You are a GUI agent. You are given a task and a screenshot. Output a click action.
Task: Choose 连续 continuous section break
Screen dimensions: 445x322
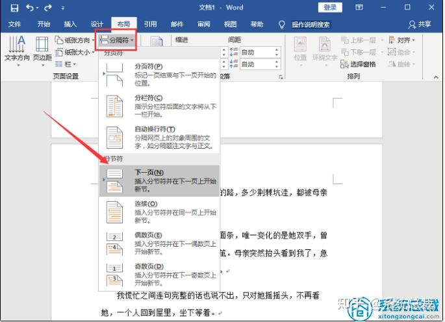(x=159, y=212)
